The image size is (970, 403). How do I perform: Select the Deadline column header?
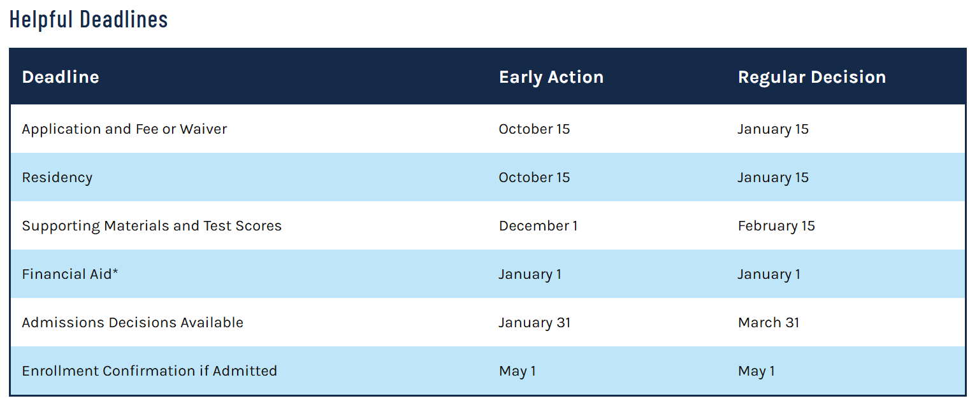coord(61,77)
